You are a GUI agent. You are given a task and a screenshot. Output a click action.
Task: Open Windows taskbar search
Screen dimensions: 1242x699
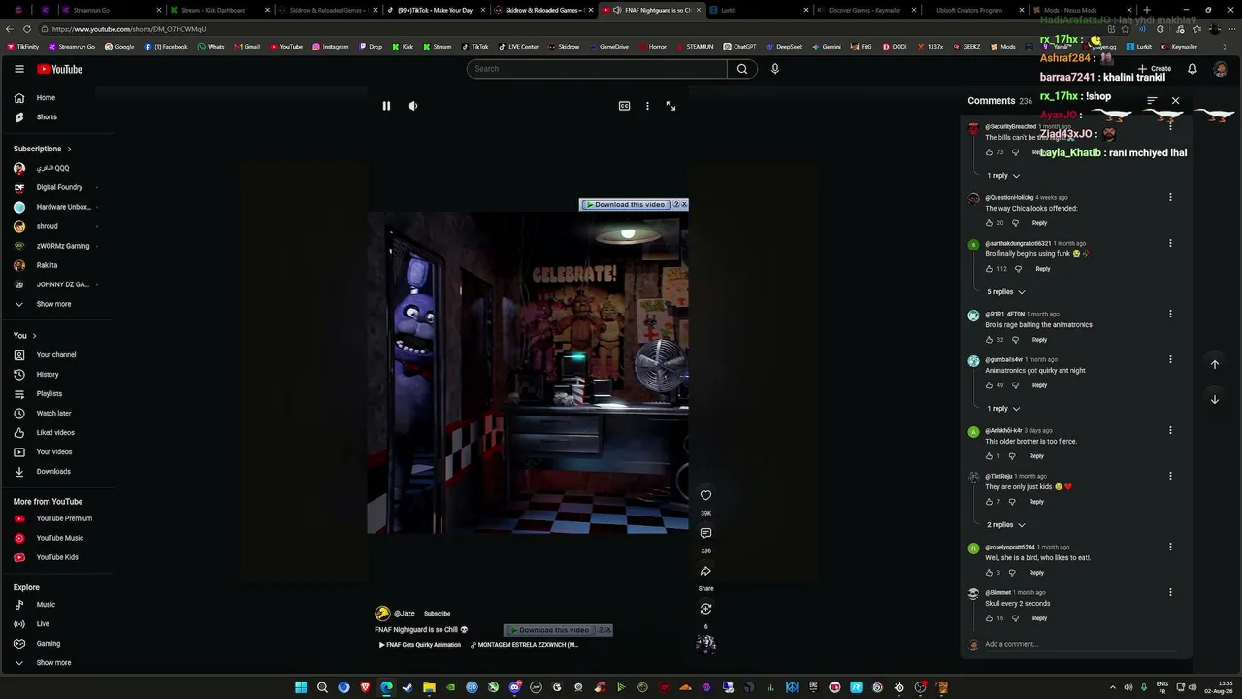click(322, 687)
